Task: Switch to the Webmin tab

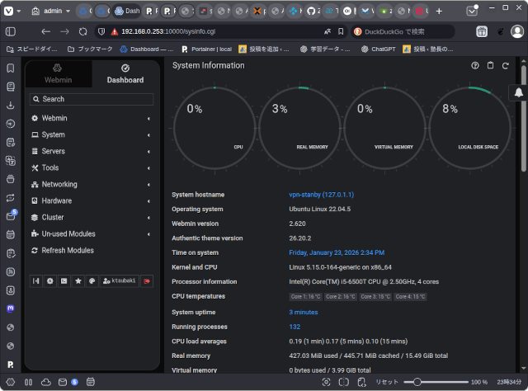Action: tap(58, 74)
